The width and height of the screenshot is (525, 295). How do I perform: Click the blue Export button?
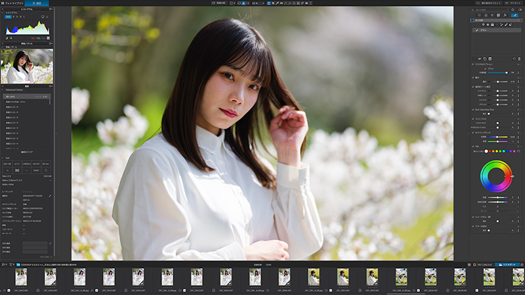click(507, 265)
